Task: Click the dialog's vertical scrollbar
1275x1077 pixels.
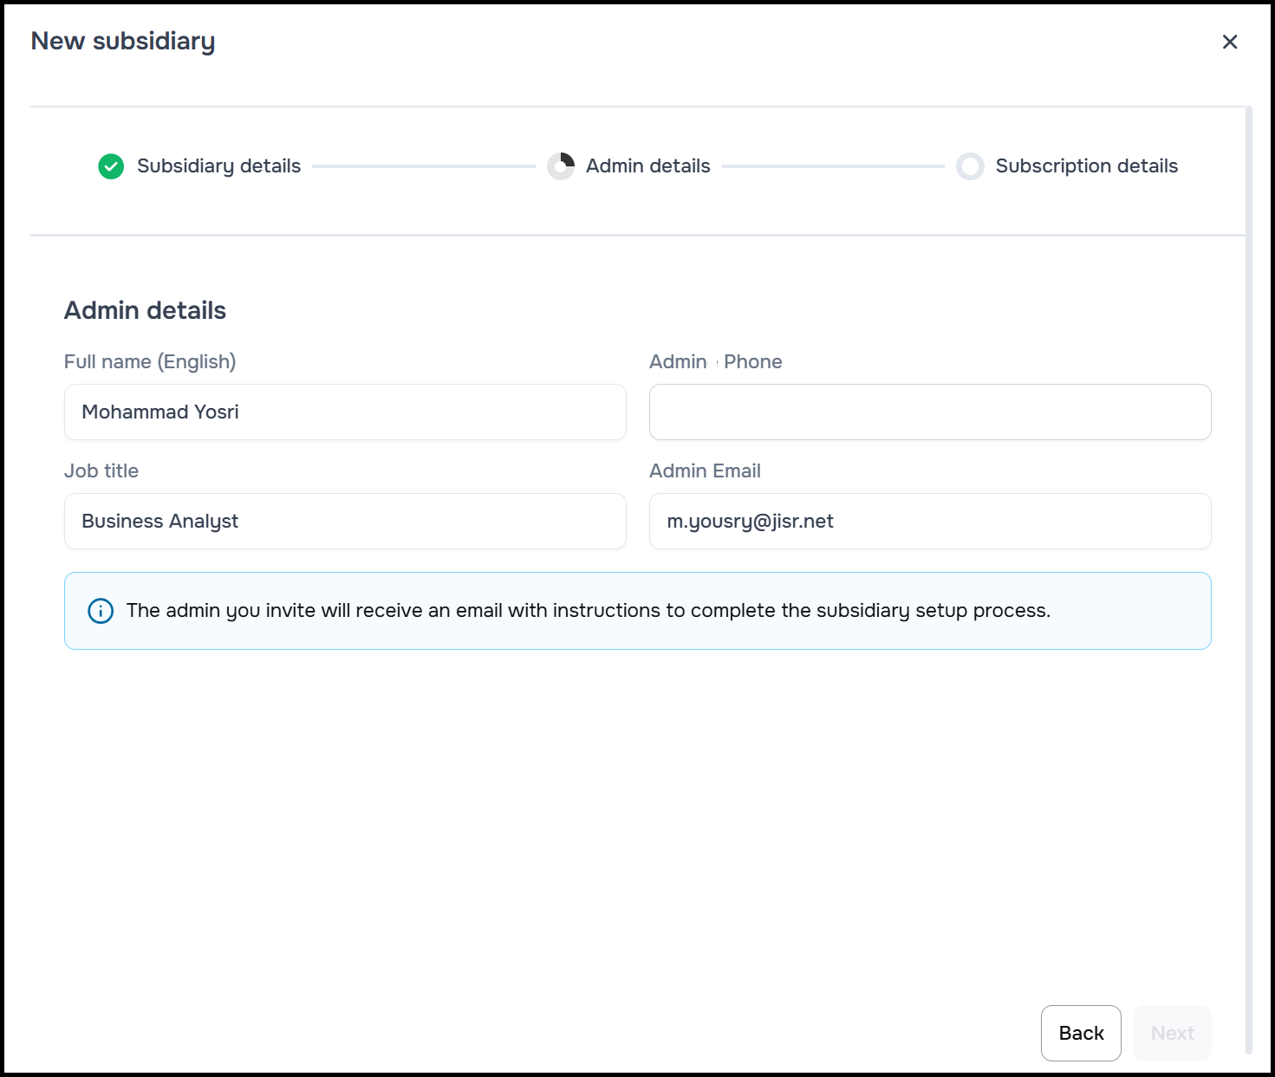Action: click(x=1249, y=579)
